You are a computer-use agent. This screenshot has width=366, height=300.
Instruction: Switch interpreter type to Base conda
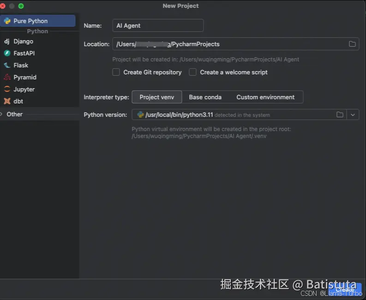click(x=205, y=97)
